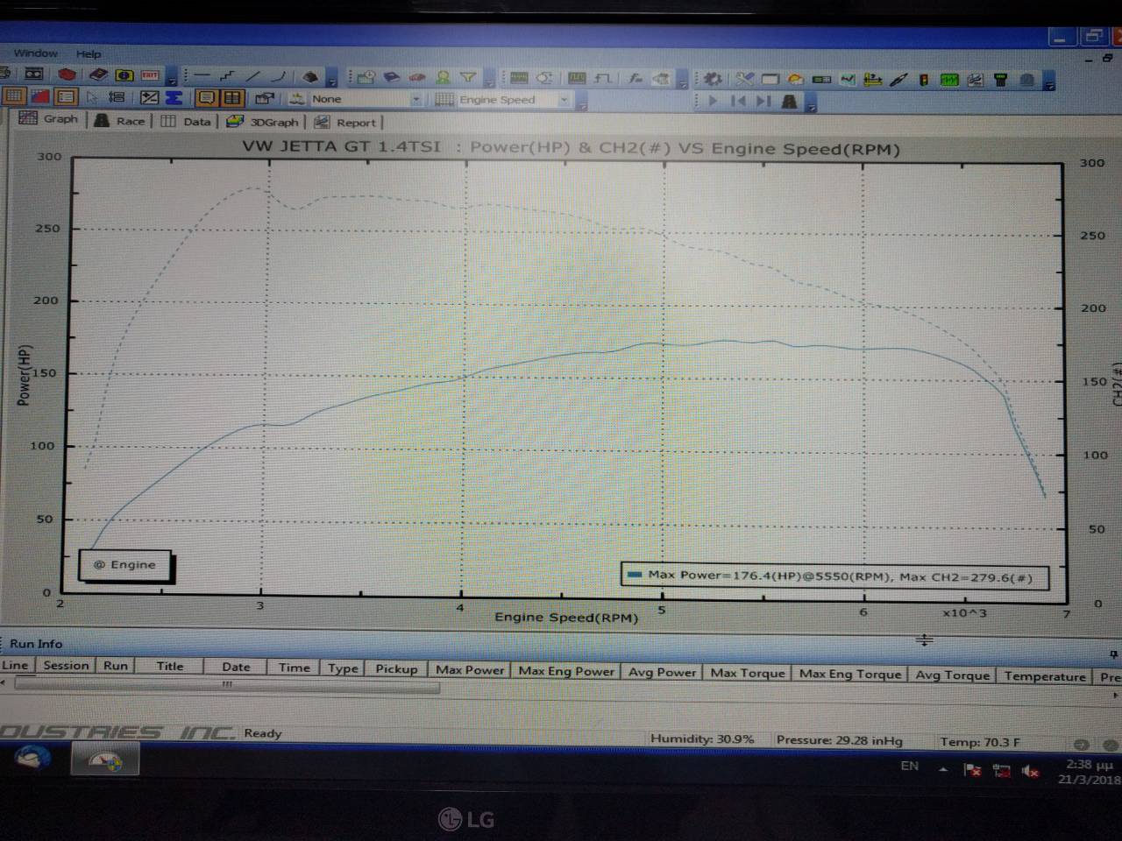Toggle the grid display button

(x=14, y=96)
